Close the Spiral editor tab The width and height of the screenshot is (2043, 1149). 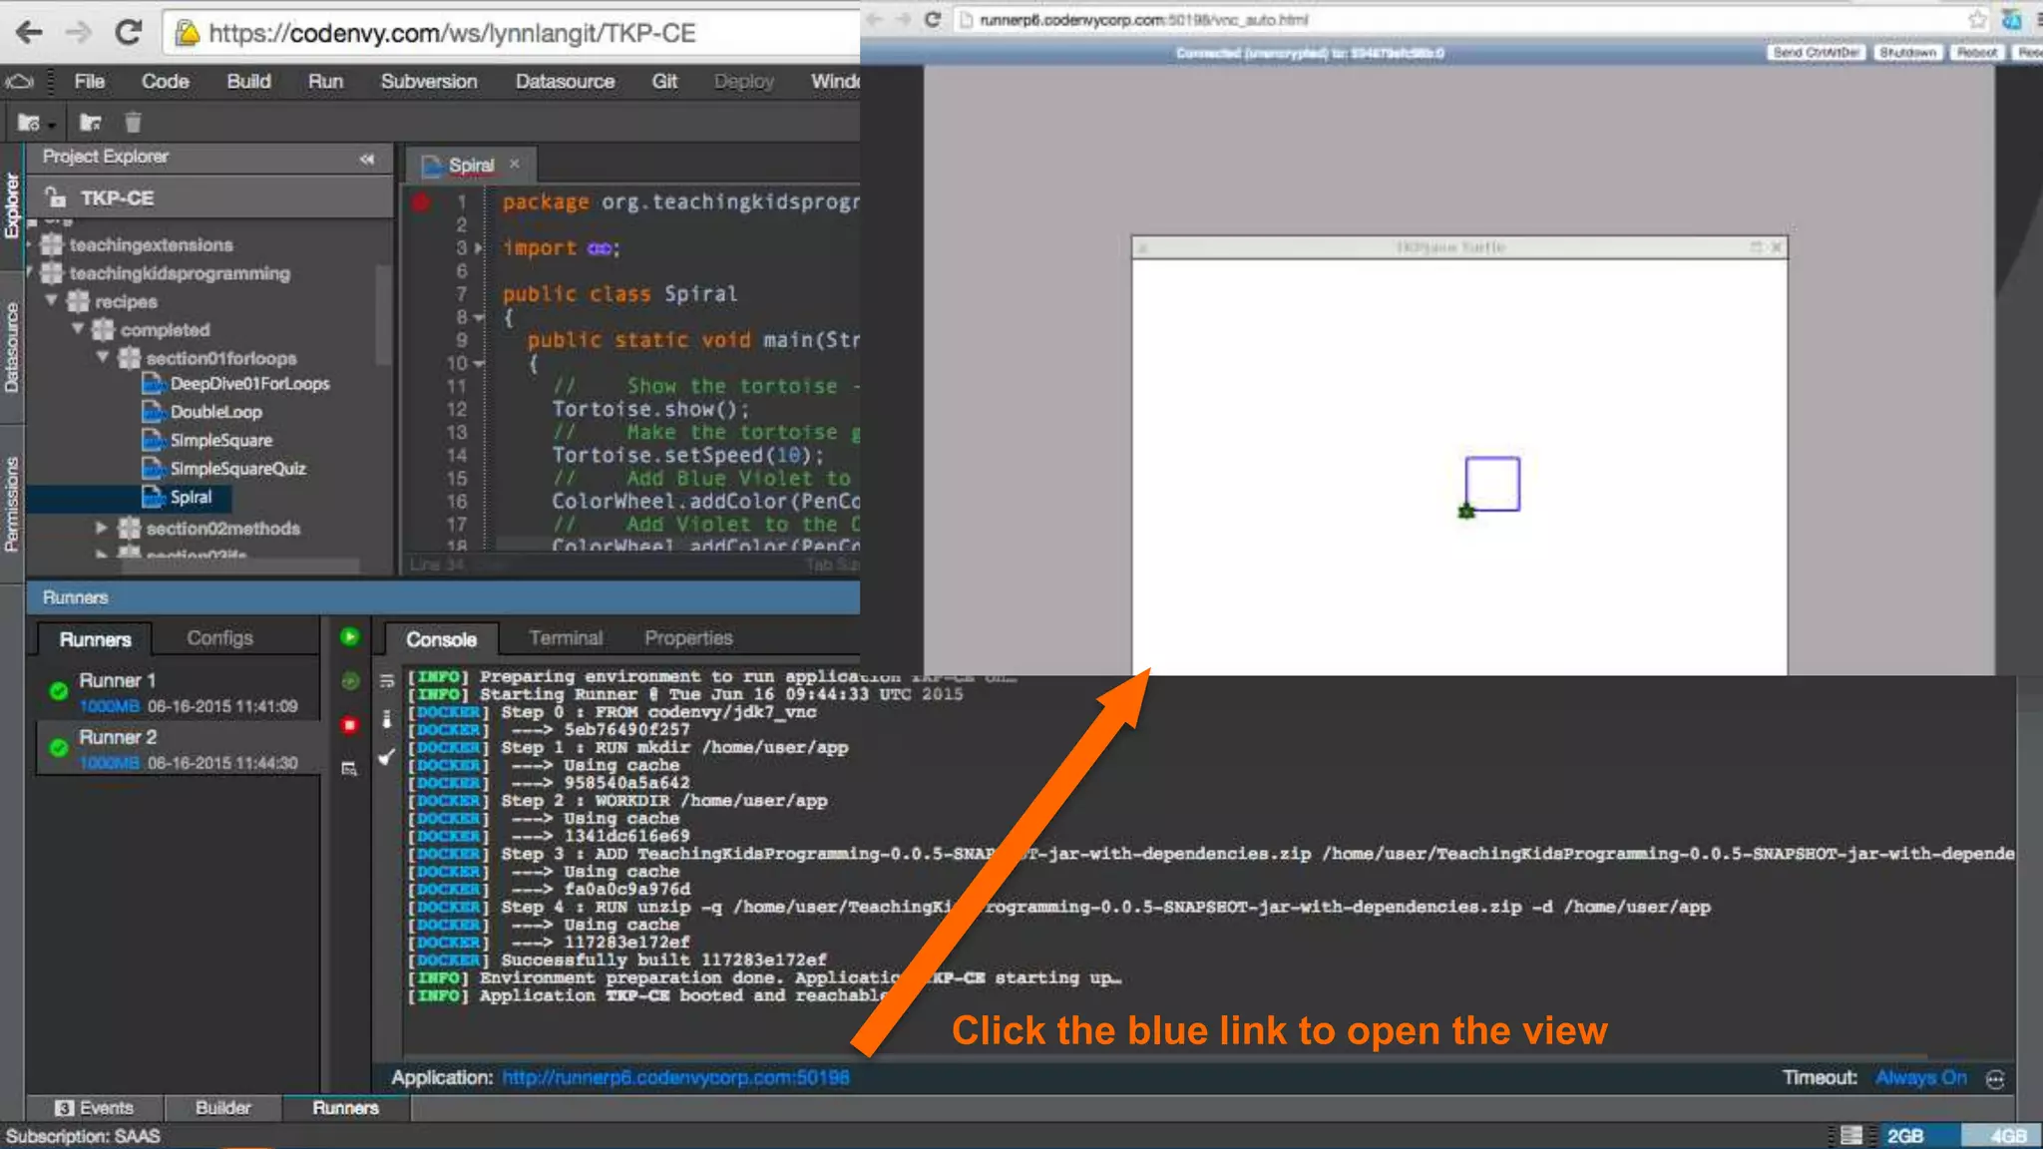point(515,164)
